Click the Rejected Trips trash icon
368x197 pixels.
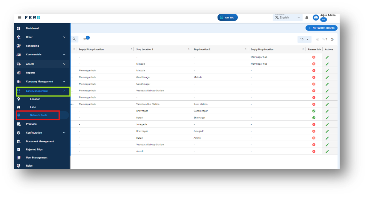[x=19, y=149]
